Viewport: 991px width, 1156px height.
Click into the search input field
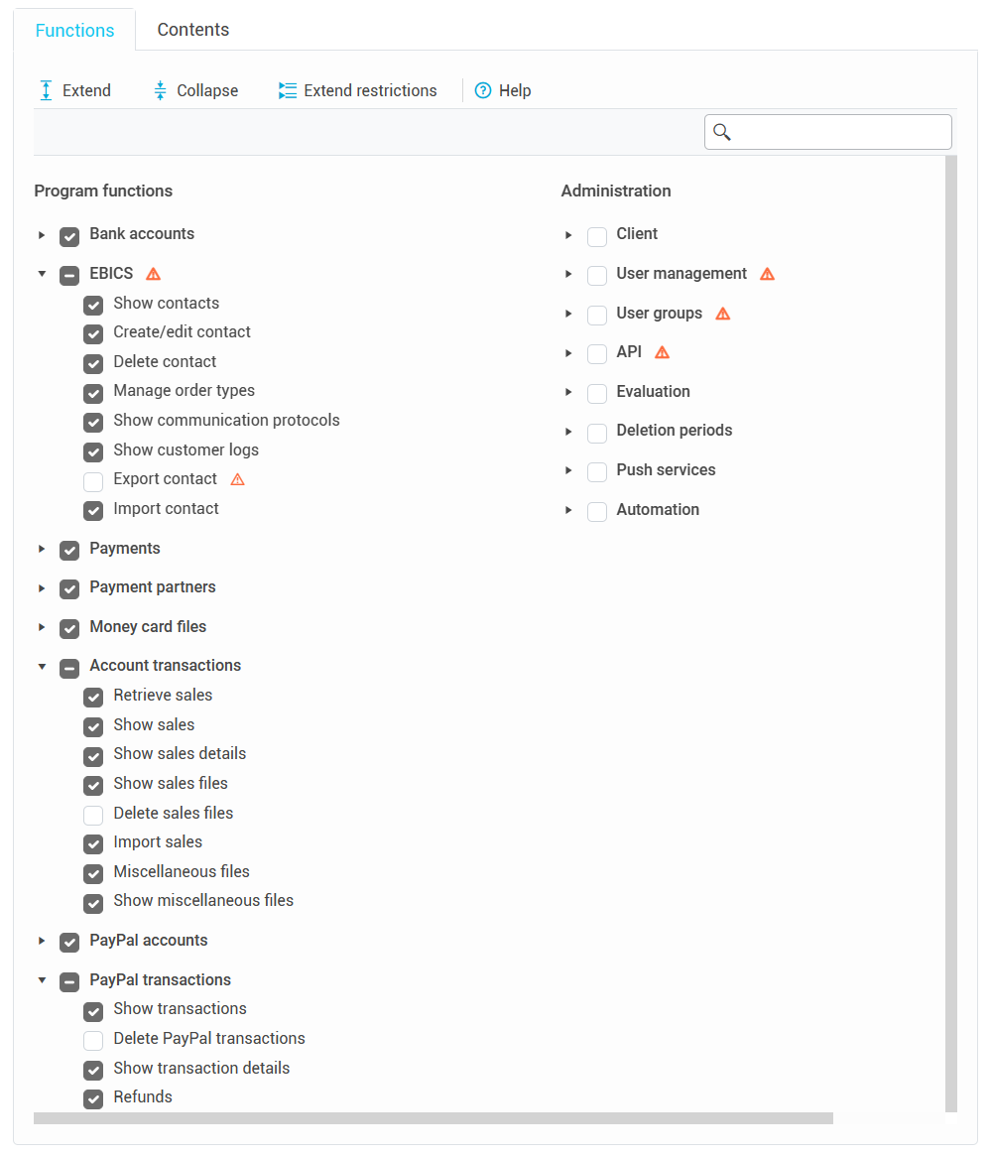pos(841,132)
